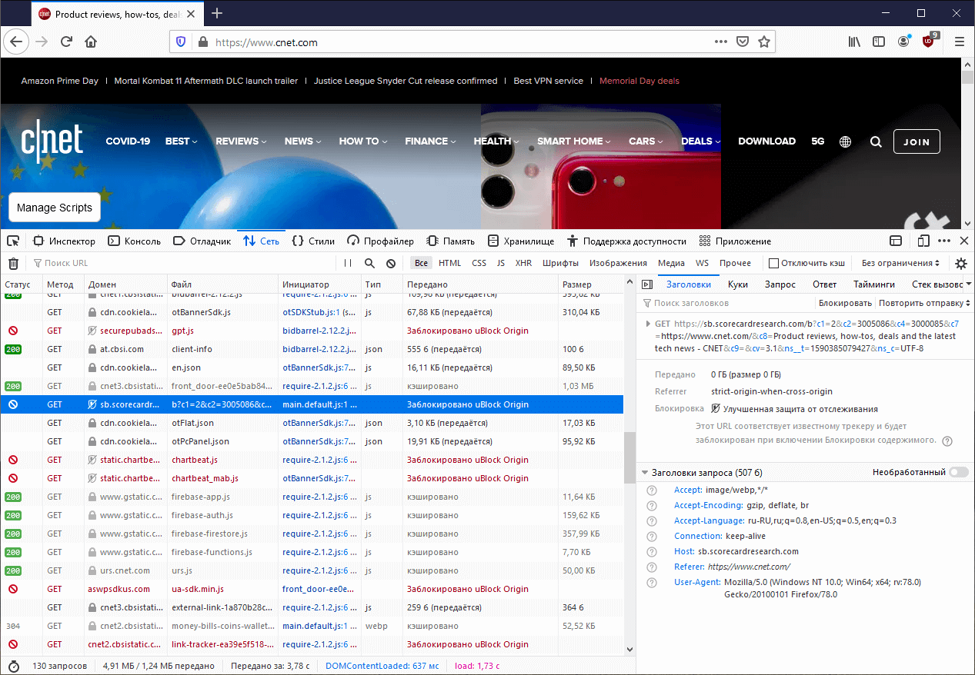
Task: Open the Firefox hamburger menu
Action: [x=959, y=42]
